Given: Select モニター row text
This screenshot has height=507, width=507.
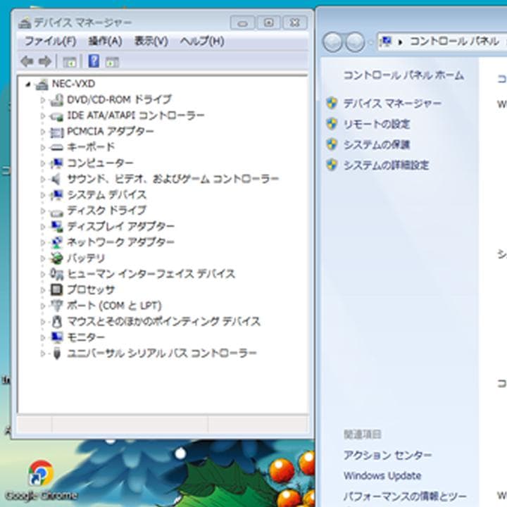Looking at the screenshot, I should pyautogui.click(x=86, y=337).
